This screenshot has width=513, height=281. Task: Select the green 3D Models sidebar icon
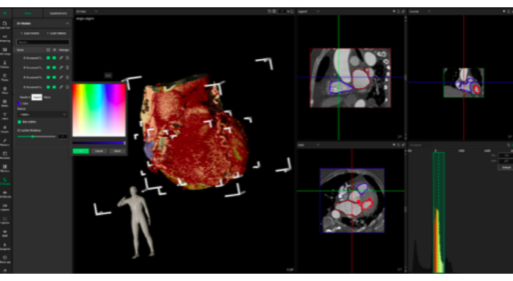click(5, 181)
